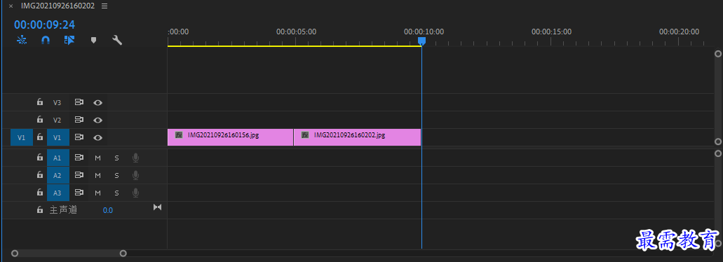Toggle sync lock for V2 track
Screen dimensions: 723x262
(79, 120)
